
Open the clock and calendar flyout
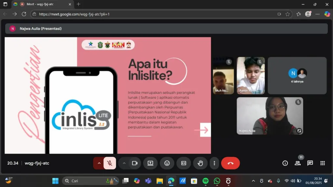(314, 181)
